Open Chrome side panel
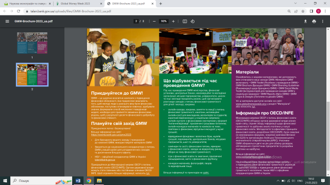 coord(311,11)
